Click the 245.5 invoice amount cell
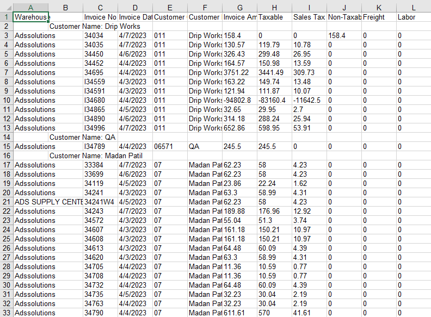The height and width of the screenshot is (317, 431). click(x=239, y=146)
